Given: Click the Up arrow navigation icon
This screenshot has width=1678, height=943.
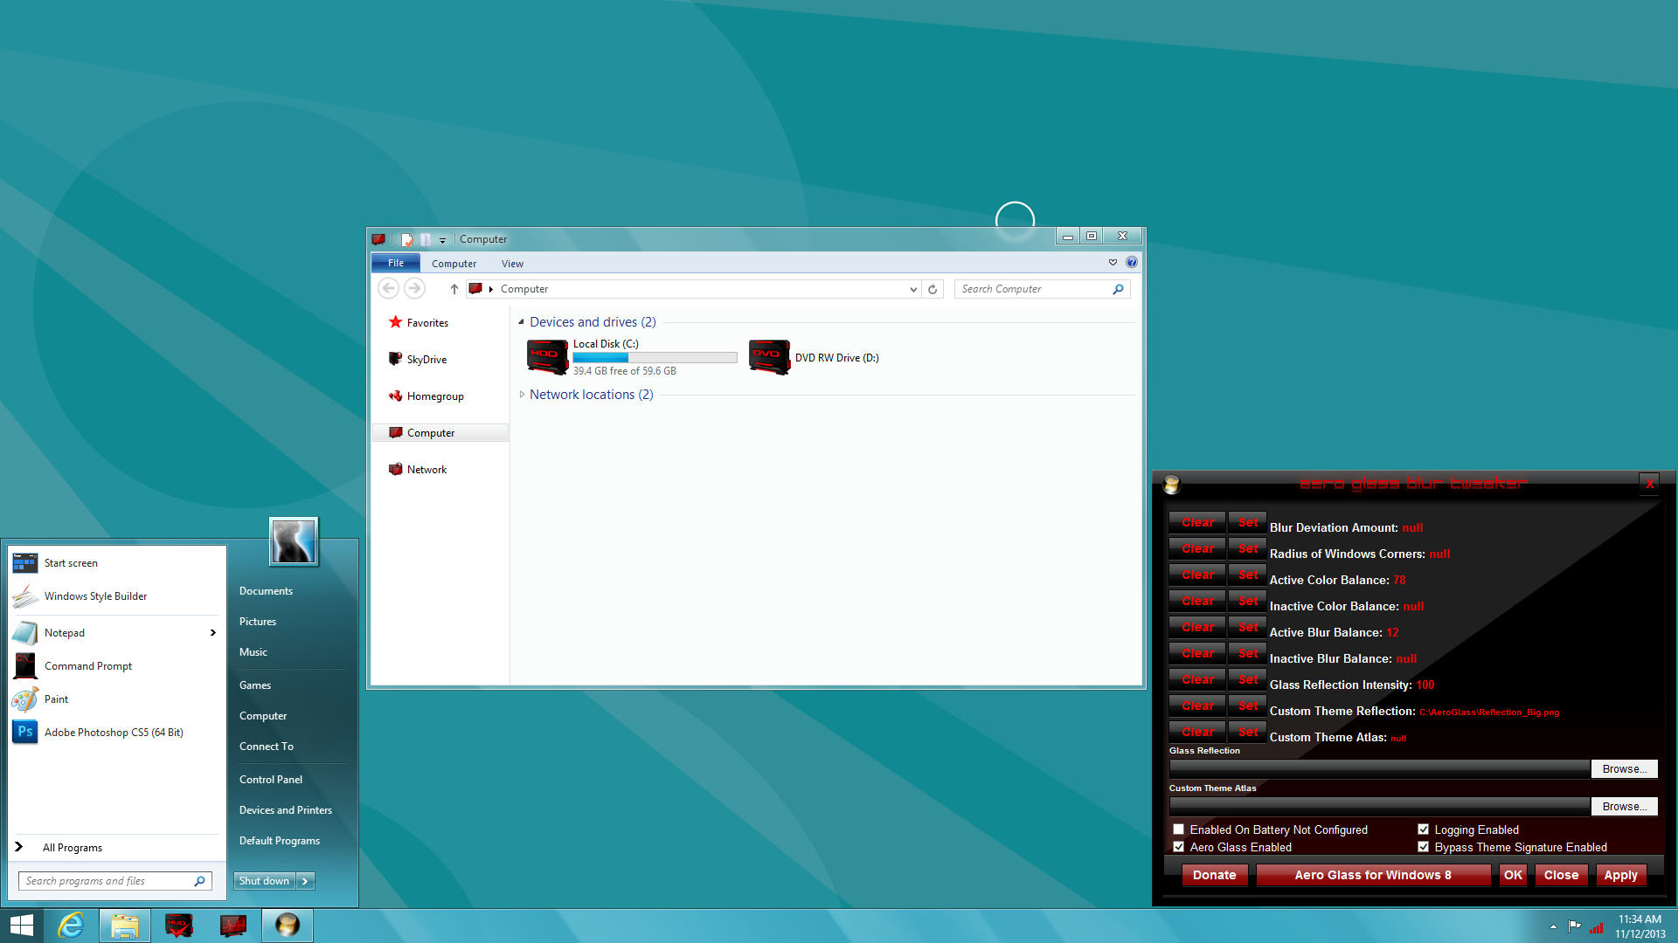Looking at the screenshot, I should click(454, 289).
